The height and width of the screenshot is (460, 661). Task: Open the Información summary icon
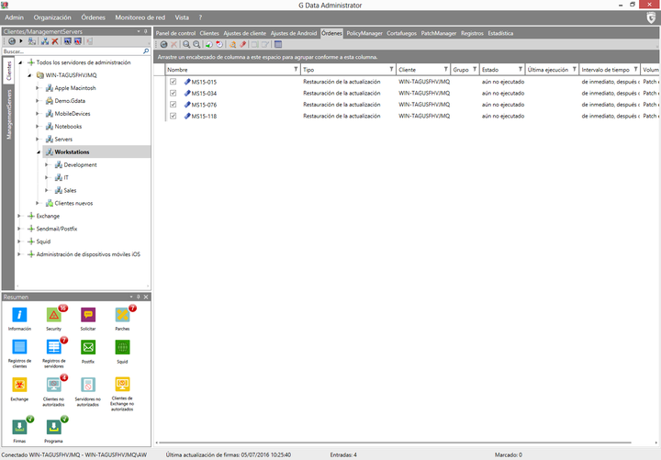[19, 315]
